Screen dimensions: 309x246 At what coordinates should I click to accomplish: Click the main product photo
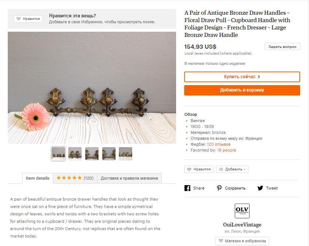pos(92,88)
